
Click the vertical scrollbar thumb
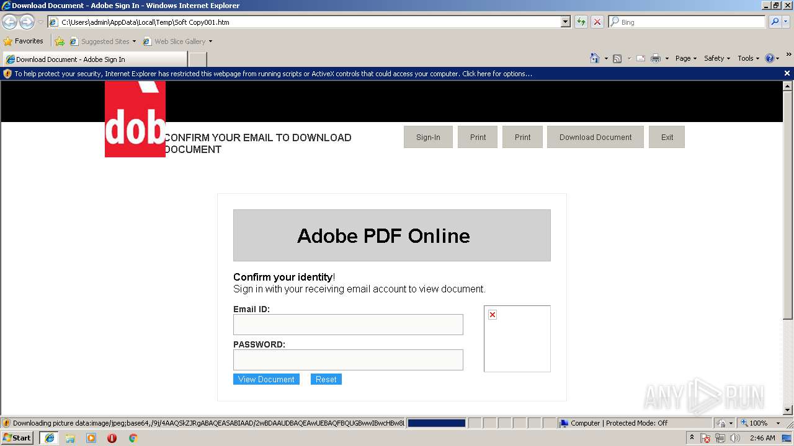click(788, 205)
